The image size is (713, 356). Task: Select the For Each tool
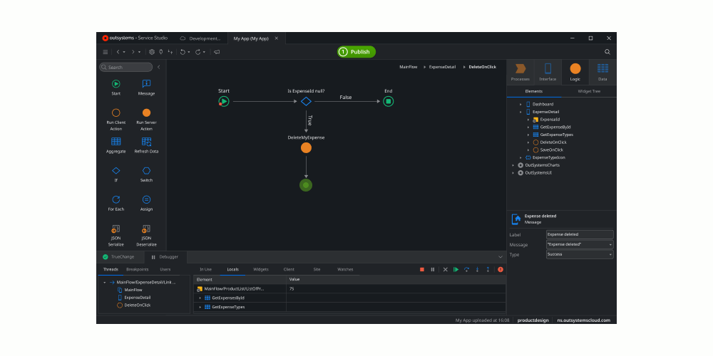tap(116, 204)
